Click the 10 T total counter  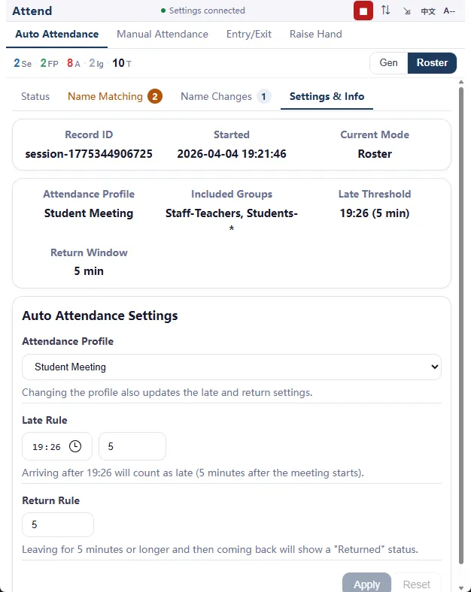[x=122, y=63]
